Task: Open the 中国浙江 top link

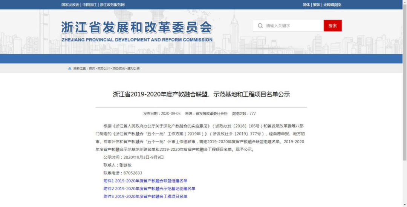Action: tap(89, 5)
